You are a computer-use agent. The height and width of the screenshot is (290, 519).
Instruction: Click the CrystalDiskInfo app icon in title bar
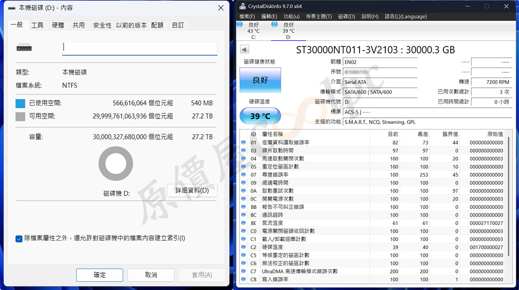(x=241, y=6)
